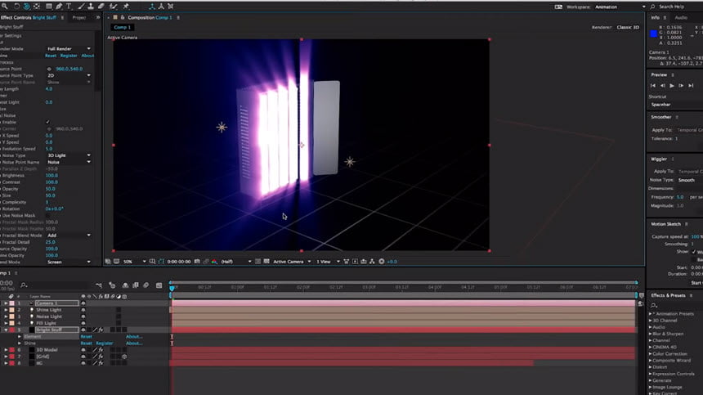703x395 pixels.
Task: Click Register in Effect Controls panel
Action: coord(69,56)
